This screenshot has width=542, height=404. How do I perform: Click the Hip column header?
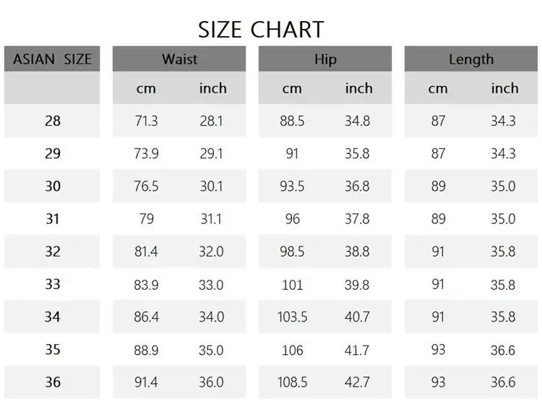[x=325, y=59]
